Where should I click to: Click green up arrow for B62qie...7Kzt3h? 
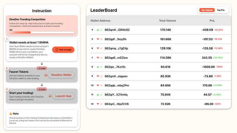click(x=98, y=67)
